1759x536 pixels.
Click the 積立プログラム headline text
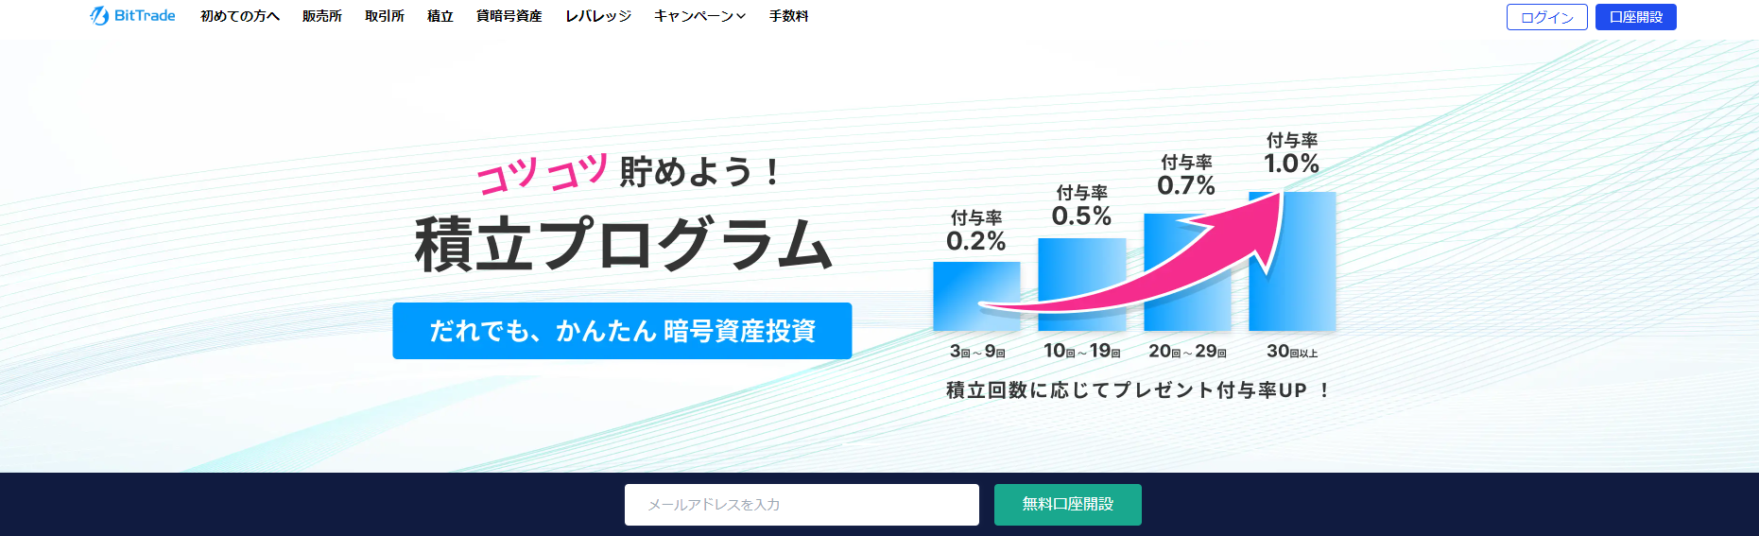coord(624,244)
